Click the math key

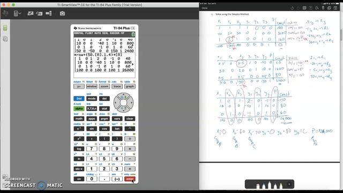tap(79, 118)
